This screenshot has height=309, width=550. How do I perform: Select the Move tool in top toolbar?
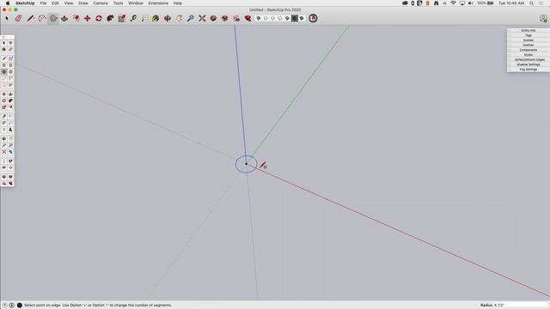(x=88, y=18)
